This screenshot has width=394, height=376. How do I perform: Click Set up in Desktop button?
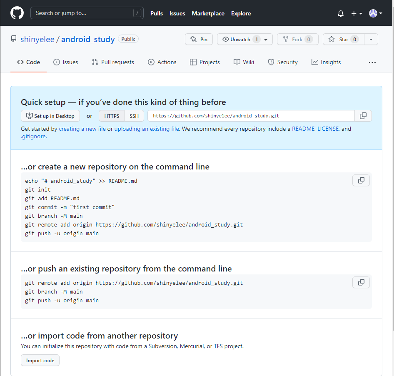50,116
